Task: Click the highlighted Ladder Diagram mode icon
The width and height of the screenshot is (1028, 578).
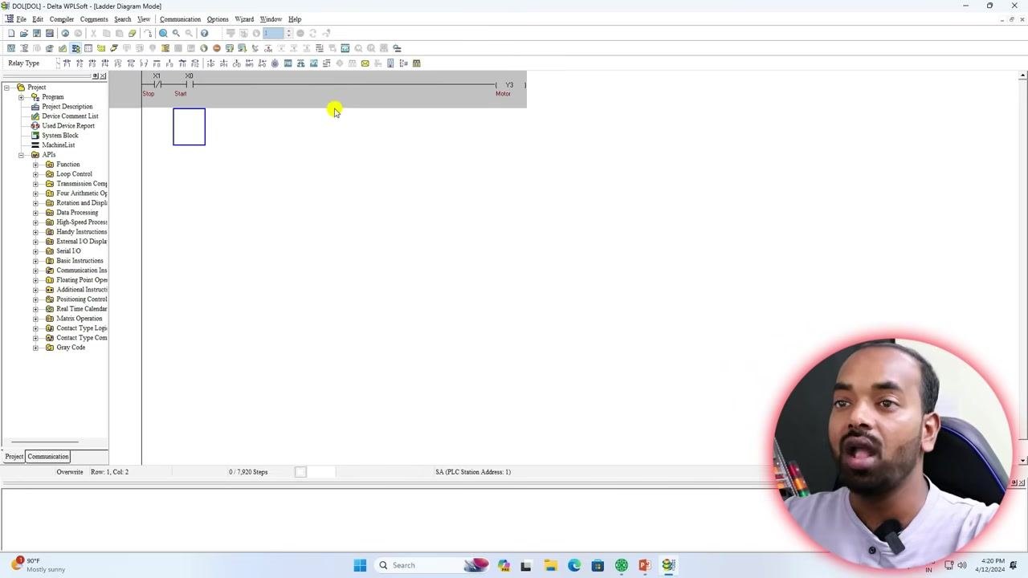Action: pos(75,48)
